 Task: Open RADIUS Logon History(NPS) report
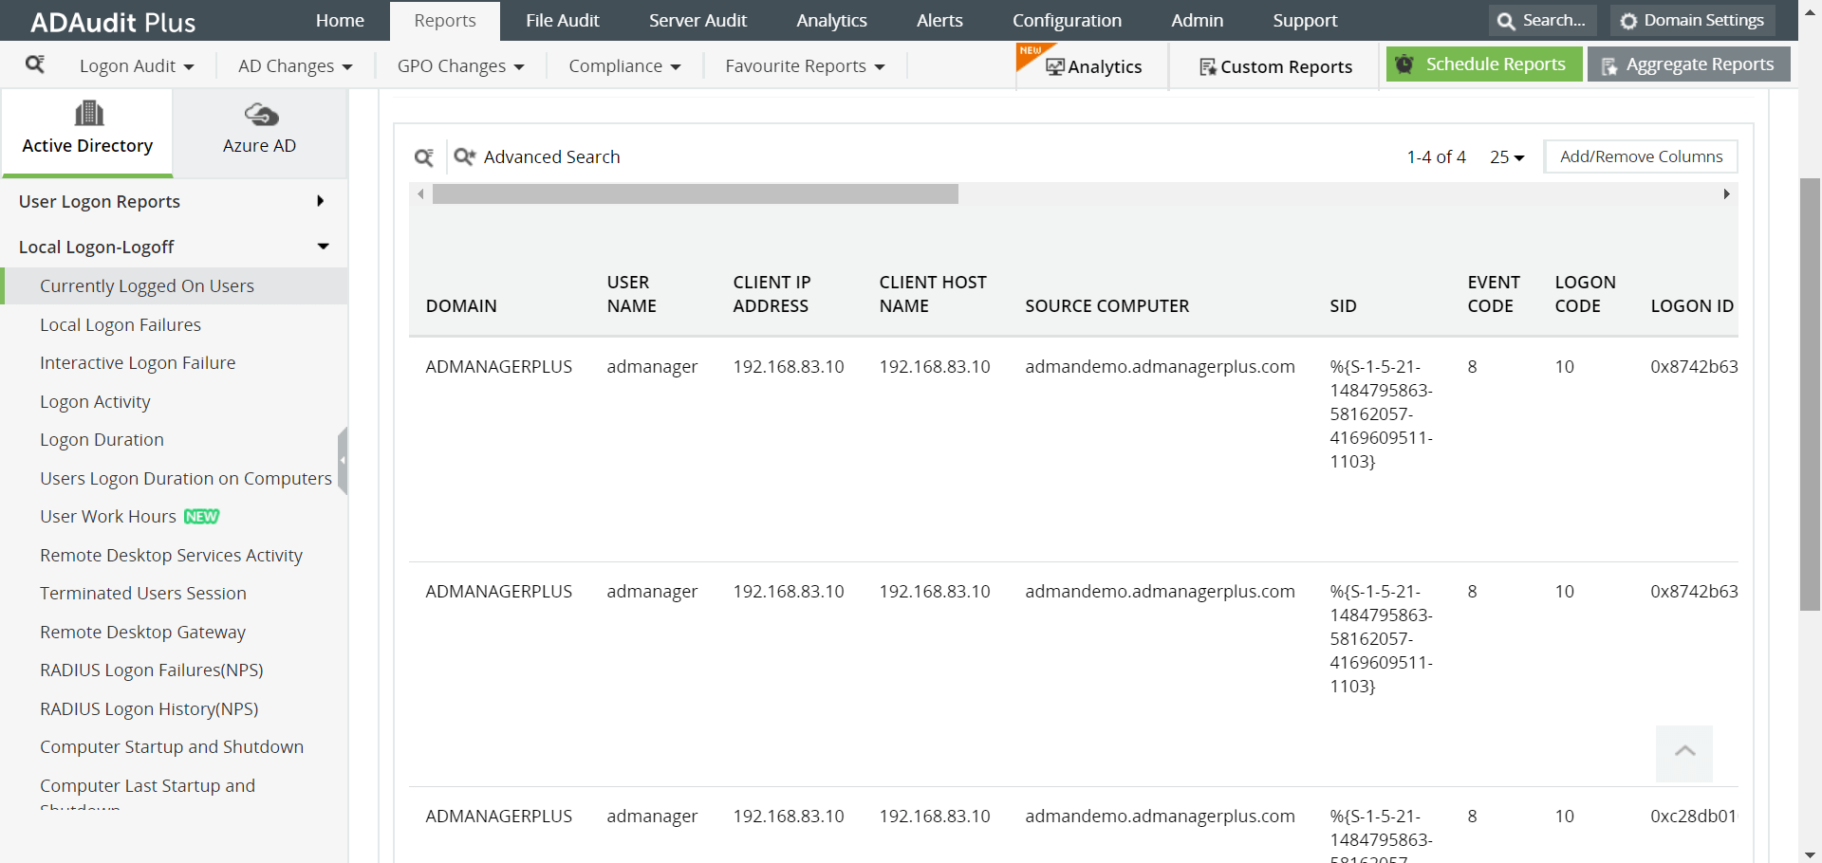pos(149,708)
